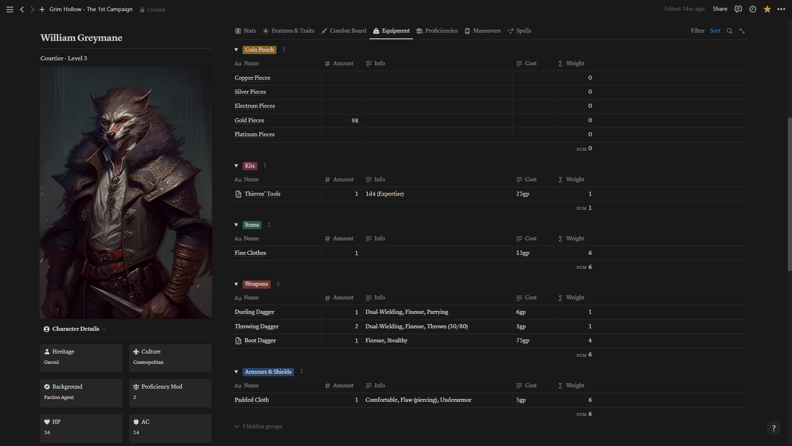Screen dimensions: 792x446
Task: Open database in full page view
Action: 742,31
